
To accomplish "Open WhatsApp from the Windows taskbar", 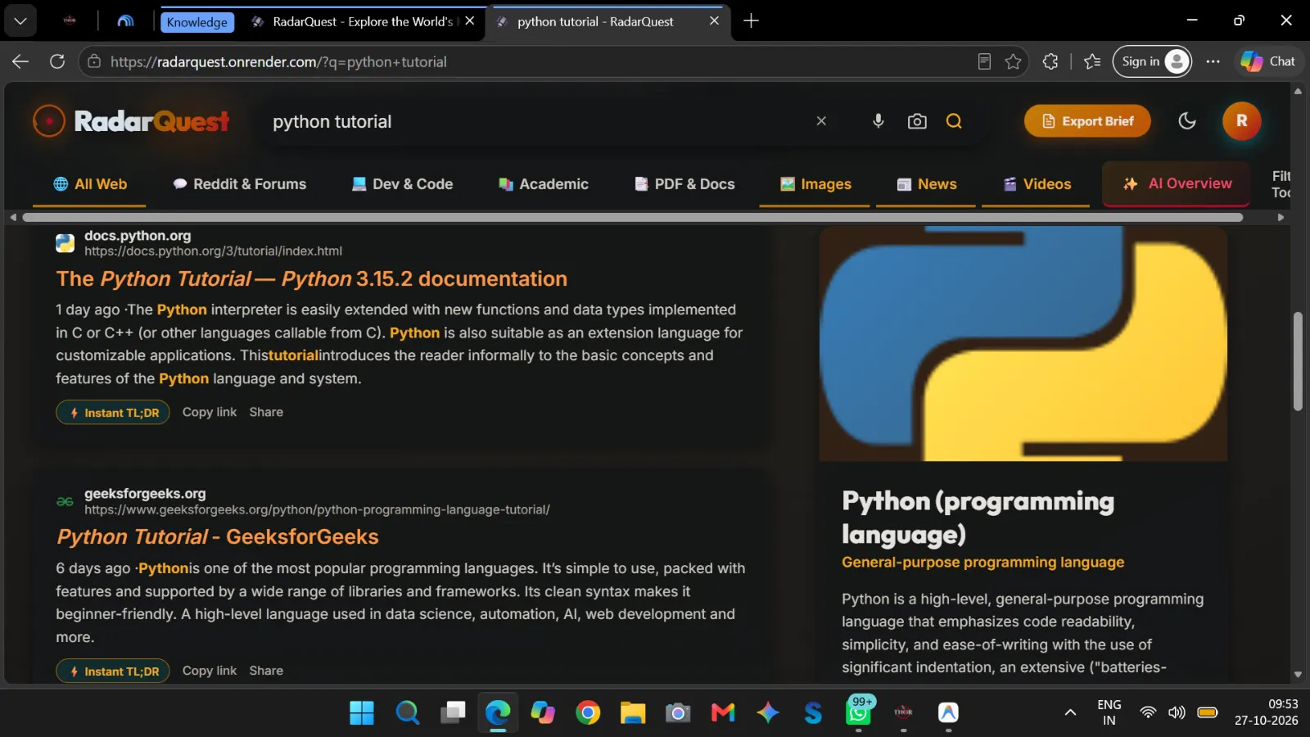I will pyautogui.click(x=858, y=712).
